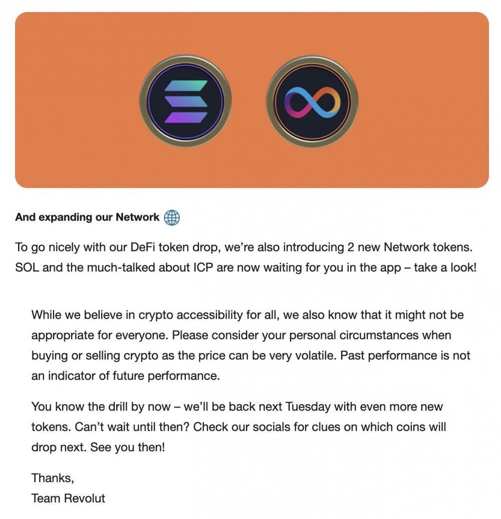Click the 'Team Revolut' signature
This screenshot has height=519, width=501.
(68, 498)
